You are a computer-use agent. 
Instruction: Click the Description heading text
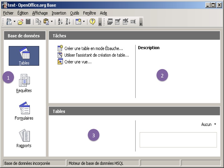(x=149, y=48)
